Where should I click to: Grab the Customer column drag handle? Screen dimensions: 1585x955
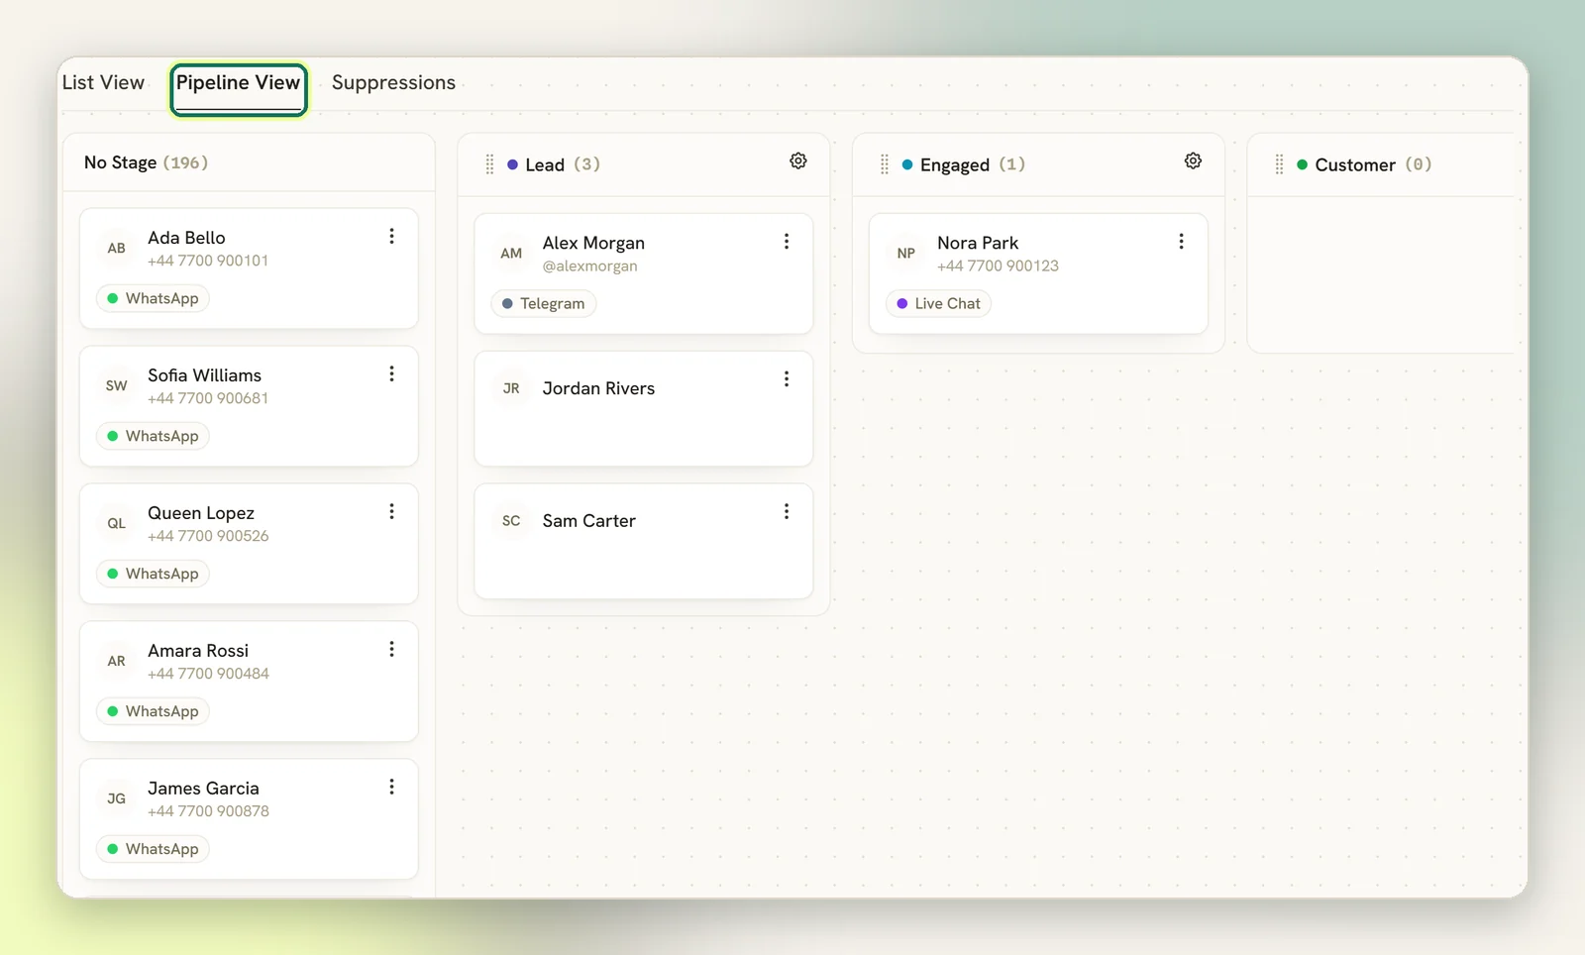click(x=1279, y=164)
